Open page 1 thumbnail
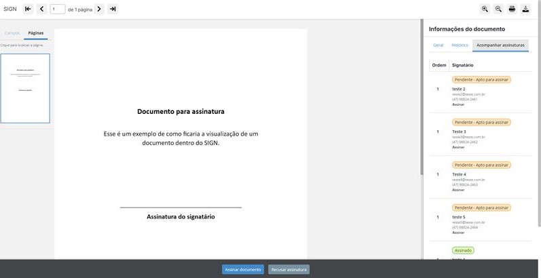The width and height of the screenshot is (541, 278). click(25, 88)
